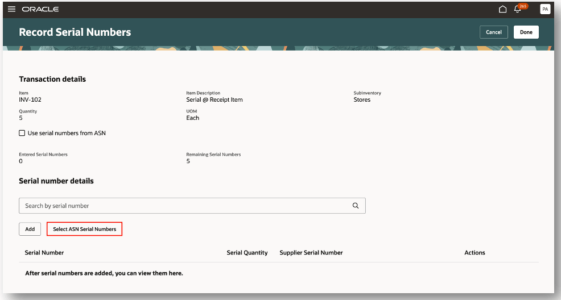The height and width of the screenshot is (300, 561).
Task: Select the UOM value Each
Action: (192, 118)
